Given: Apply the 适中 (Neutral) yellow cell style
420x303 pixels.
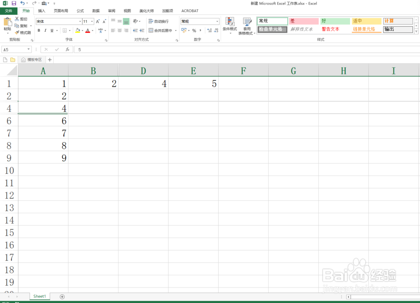Looking at the screenshot, I should (366, 21).
